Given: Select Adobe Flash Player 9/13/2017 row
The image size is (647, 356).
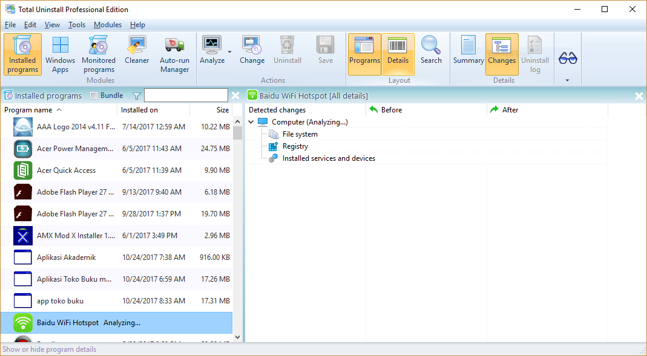Looking at the screenshot, I should [116, 192].
